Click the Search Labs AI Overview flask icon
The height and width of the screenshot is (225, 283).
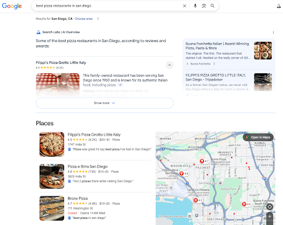pyautogui.click(x=38, y=32)
